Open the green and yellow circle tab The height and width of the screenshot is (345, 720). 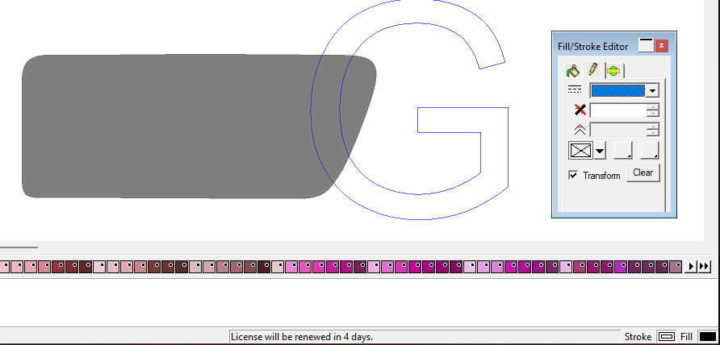614,71
